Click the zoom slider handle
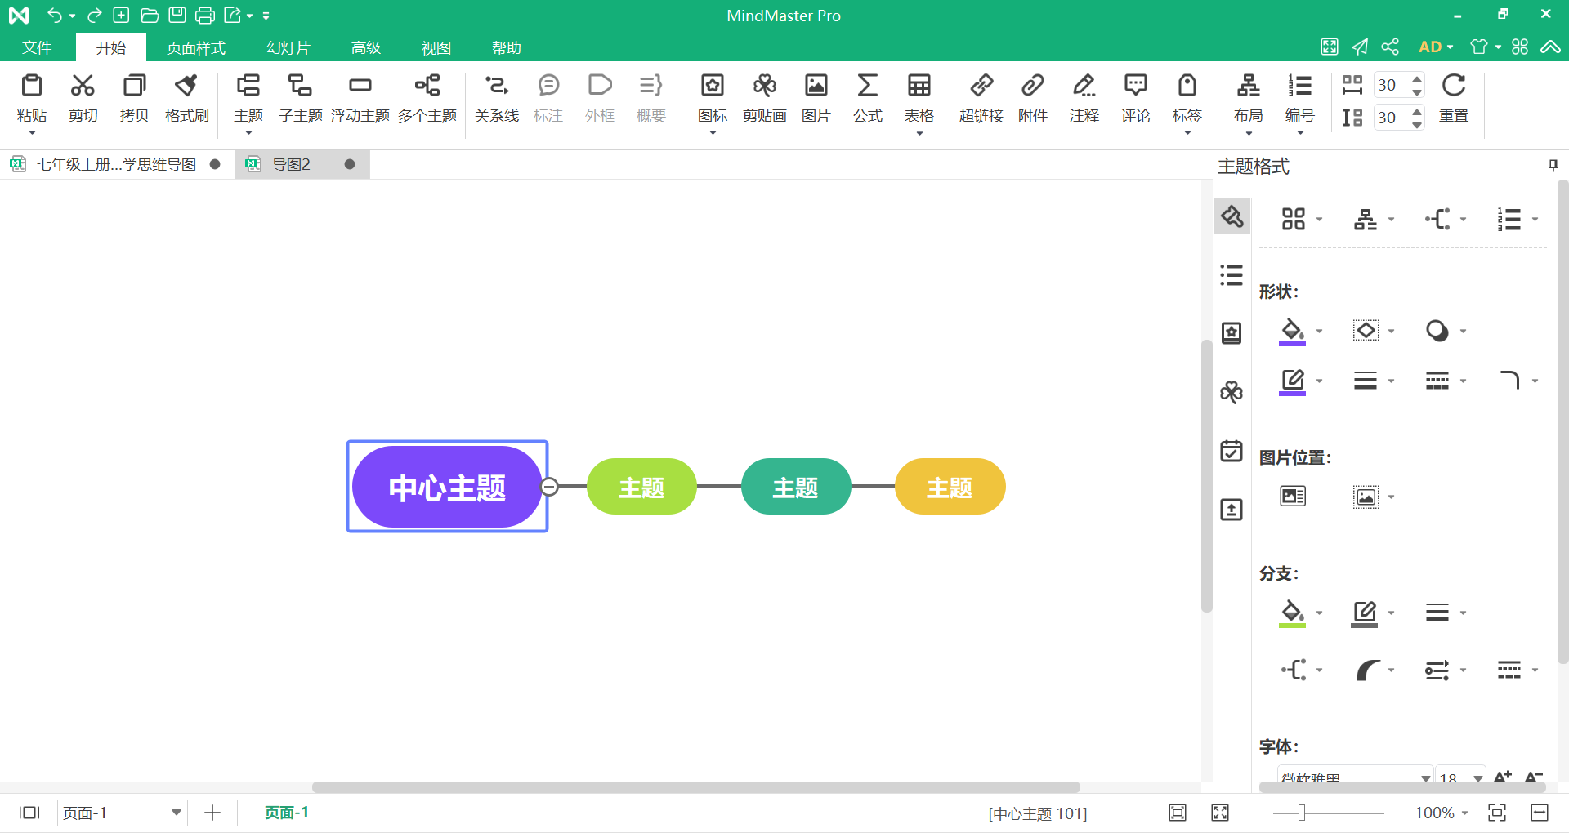The image size is (1569, 833). (1302, 813)
